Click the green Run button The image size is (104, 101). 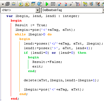[47, 4]
